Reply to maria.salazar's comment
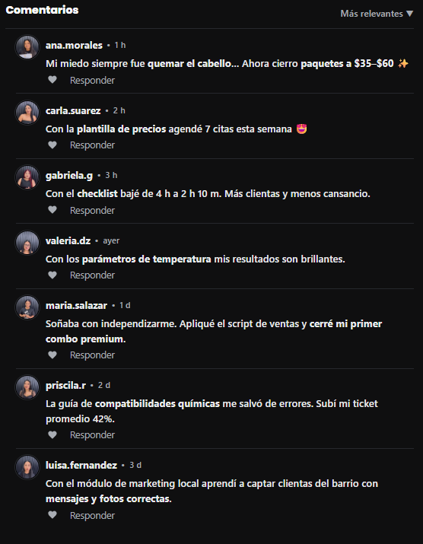Screen dimensions: 423x544 coord(92,355)
